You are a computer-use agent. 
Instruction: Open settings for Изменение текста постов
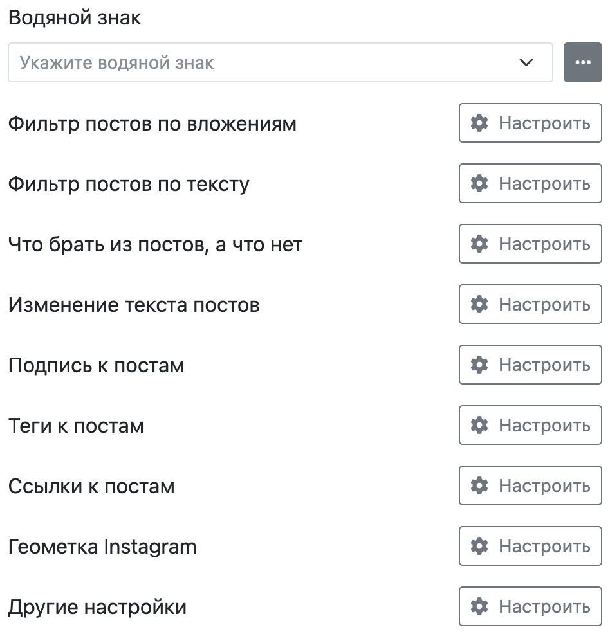pyautogui.click(x=530, y=304)
